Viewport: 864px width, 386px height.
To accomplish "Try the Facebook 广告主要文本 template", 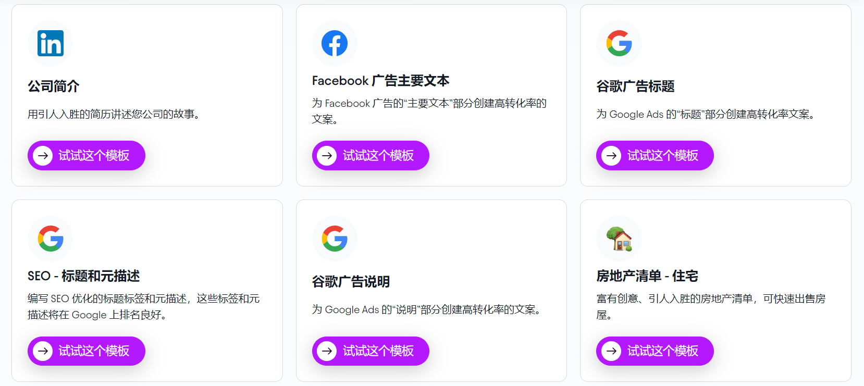I will (x=371, y=155).
